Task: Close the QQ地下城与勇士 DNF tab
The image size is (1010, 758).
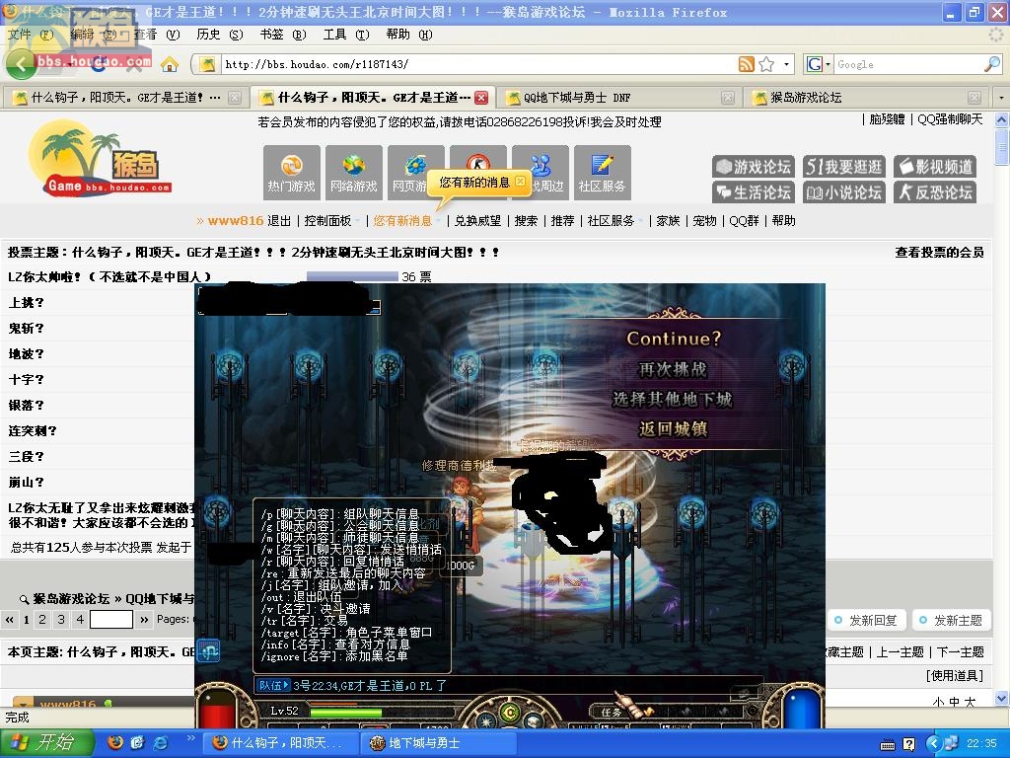Action: point(727,98)
